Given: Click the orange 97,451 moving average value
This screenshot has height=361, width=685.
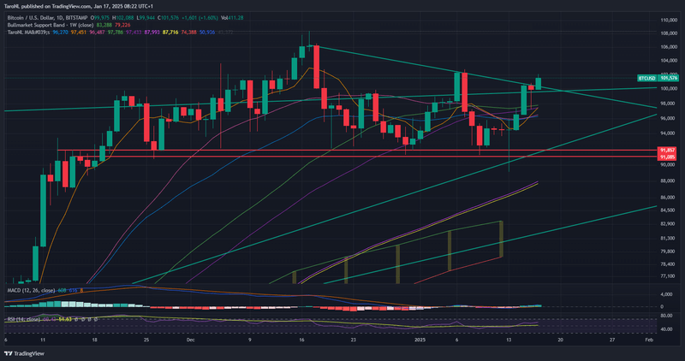Looking at the screenshot, I should (79, 33).
